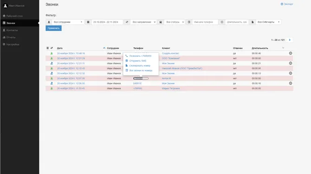Image resolution: width=311 pixels, height=174 pixels.
Task: Click the calendar icon before the date range
Action: 88,22
